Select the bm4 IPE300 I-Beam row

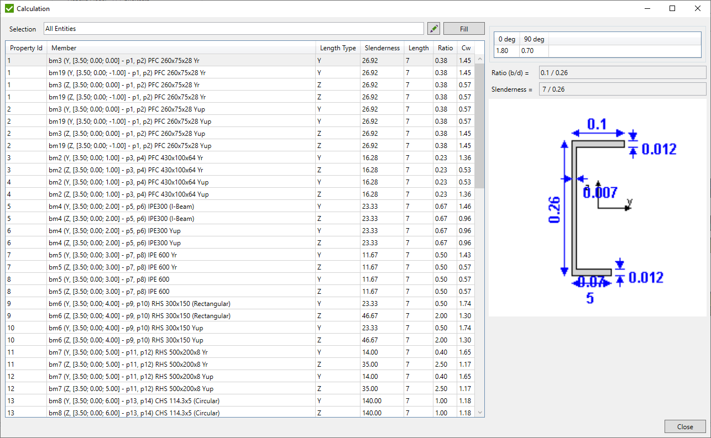coord(166,206)
